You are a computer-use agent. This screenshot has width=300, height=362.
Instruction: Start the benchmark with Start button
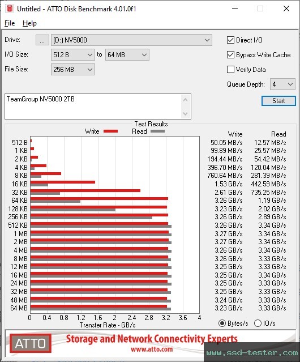278,101
